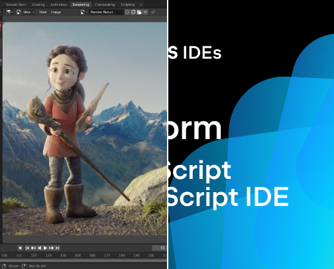
Task: Toggle the fake user shield icon
Action: [127, 12]
